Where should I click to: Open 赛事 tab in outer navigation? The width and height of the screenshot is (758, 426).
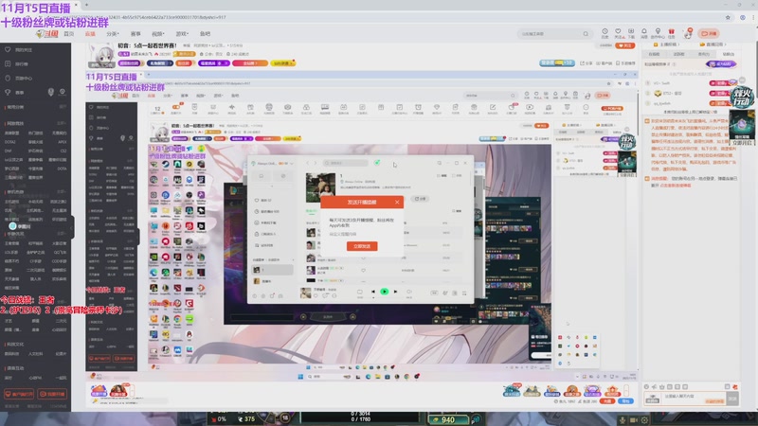click(135, 34)
